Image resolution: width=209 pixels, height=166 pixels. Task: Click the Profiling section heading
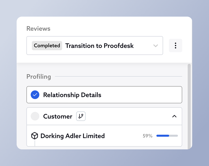pos(39,77)
